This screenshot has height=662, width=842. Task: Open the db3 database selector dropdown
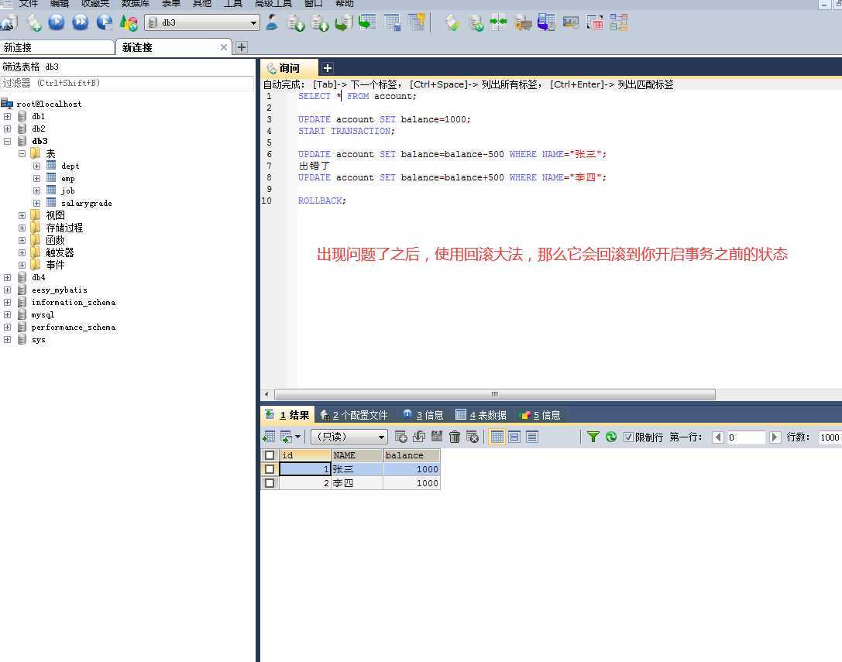[202, 22]
